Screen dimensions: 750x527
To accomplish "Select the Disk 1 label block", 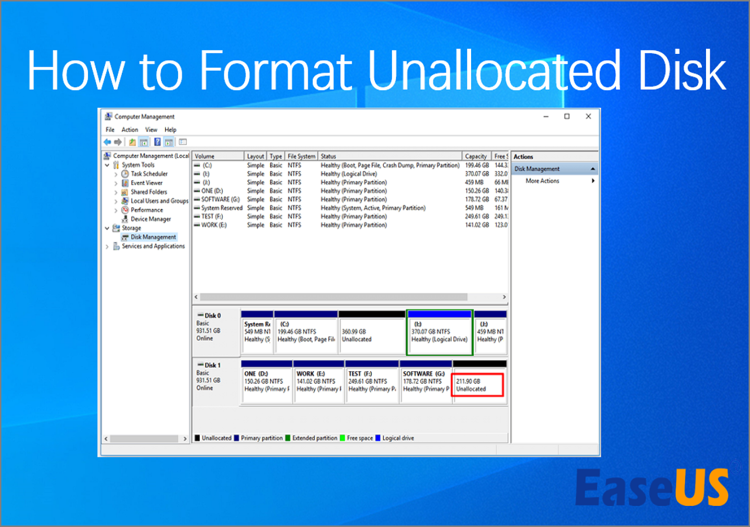I will point(216,381).
